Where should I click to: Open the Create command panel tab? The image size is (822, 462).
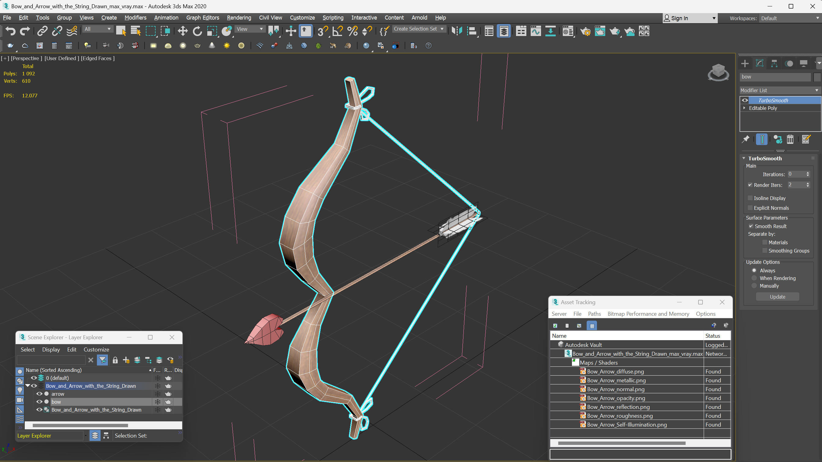tap(745, 64)
